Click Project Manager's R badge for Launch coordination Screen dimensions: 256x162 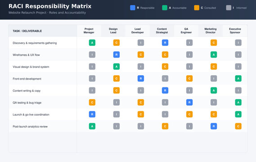point(92,114)
